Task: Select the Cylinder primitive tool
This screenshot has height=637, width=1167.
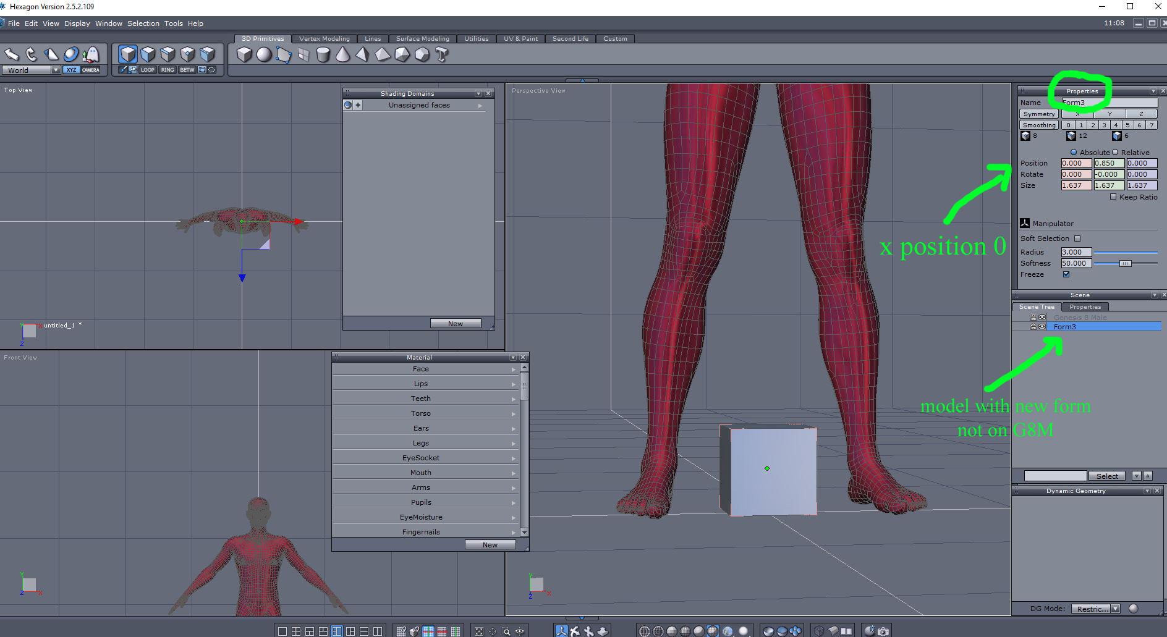Action: tap(323, 54)
